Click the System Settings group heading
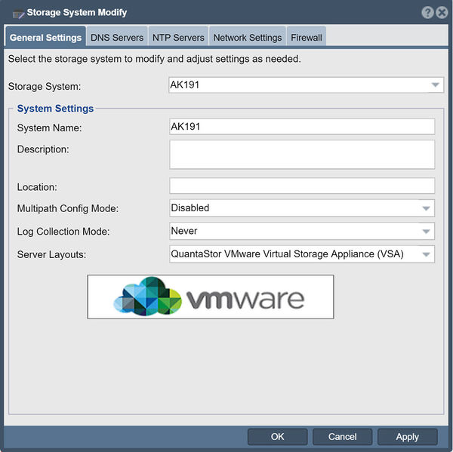This screenshot has height=452, width=453. (55, 109)
